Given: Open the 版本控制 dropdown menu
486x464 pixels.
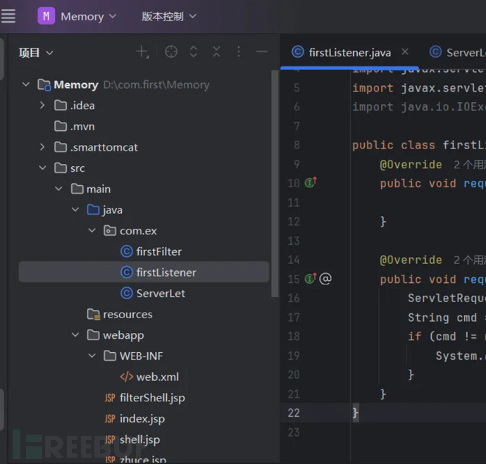Looking at the screenshot, I should tap(169, 16).
